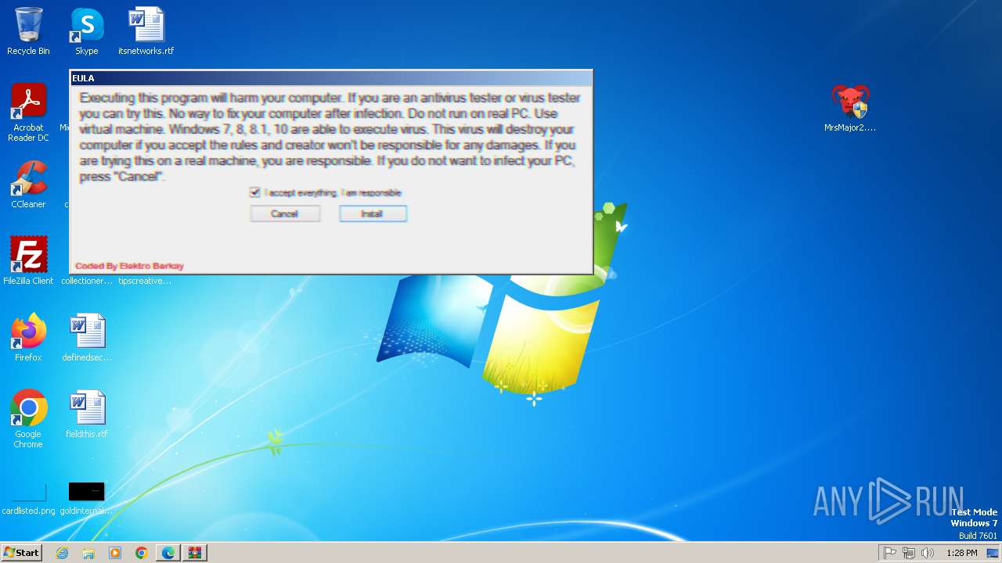Open the Skype desktop shortcut
The height and width of the screenshot is (563, 1002).
87,31
